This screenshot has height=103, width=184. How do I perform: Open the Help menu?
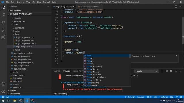coord(54,2)
